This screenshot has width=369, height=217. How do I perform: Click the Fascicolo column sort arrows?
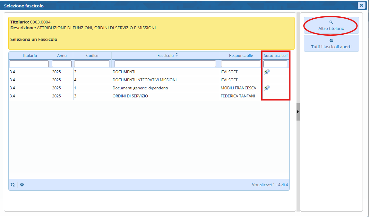tap(176, 55)
